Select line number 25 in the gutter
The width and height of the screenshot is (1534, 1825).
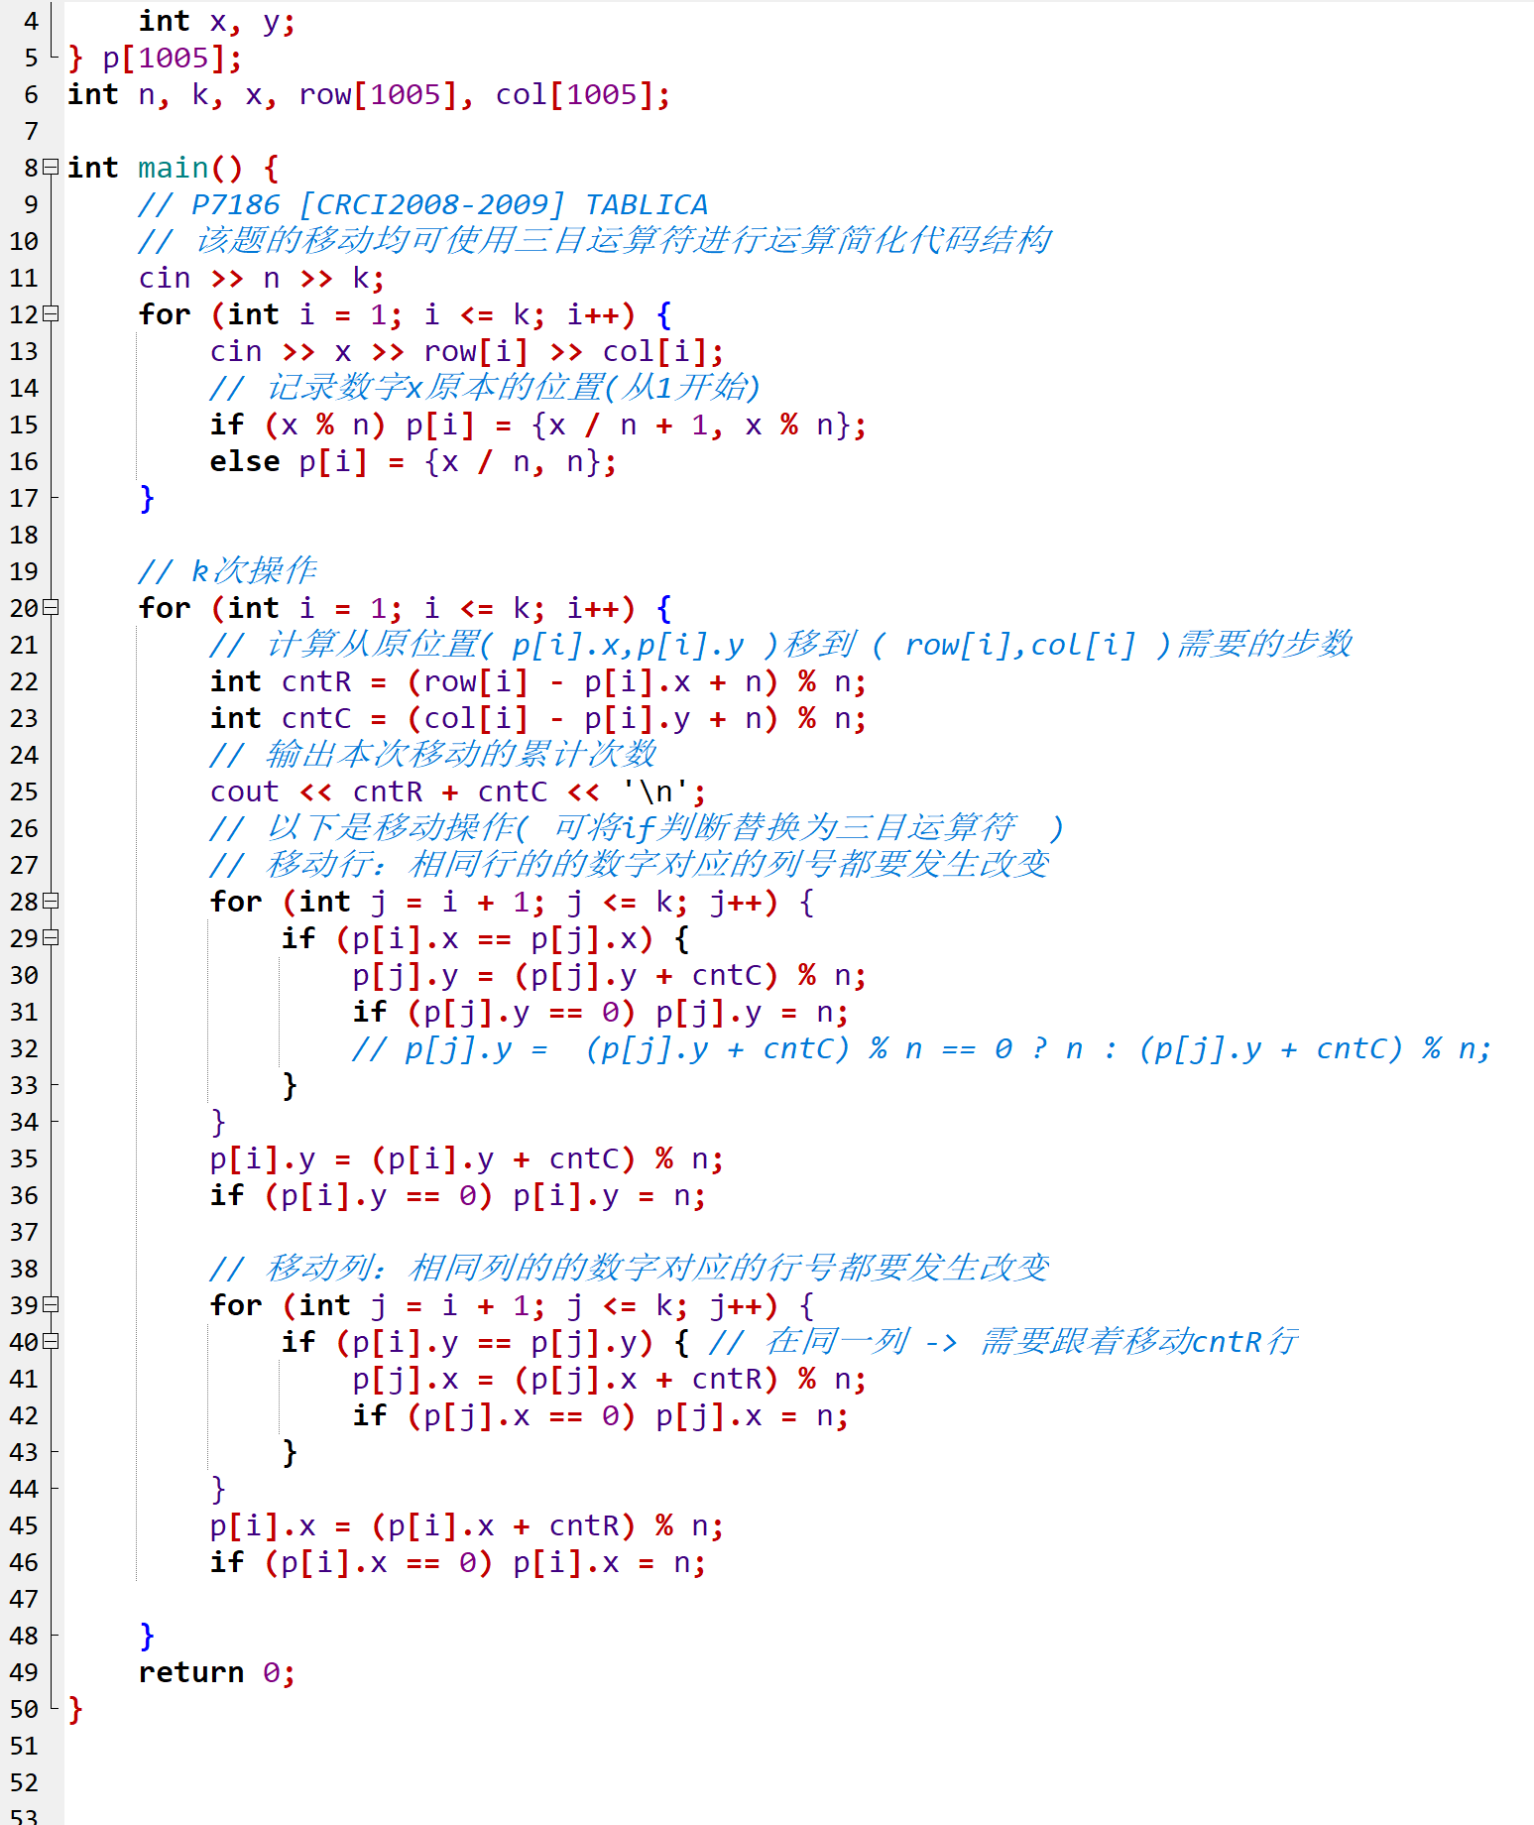pos(24,791)
